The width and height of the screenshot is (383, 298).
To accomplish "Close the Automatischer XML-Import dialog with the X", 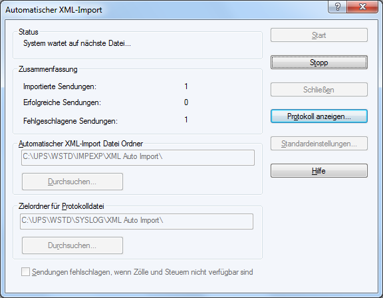I will [x=362, y=7].
